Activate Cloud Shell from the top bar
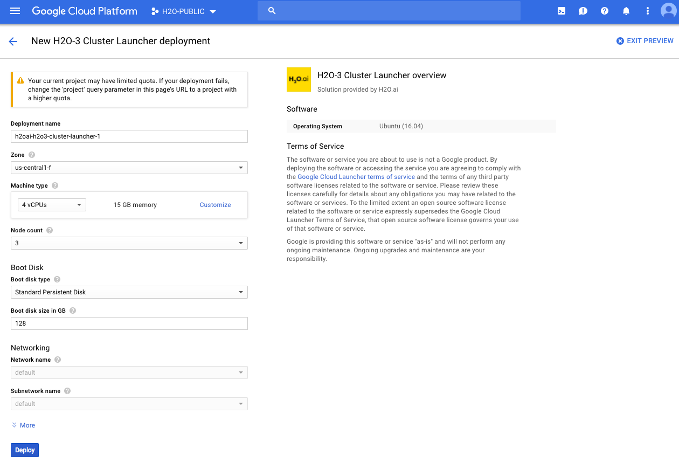Image resolution: width=679 pixels, height=462 pixels. pyautogui.click(x=561, y=11)
